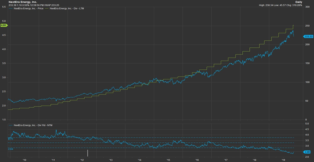Click the '17 year label on time axis

point(226,160)
